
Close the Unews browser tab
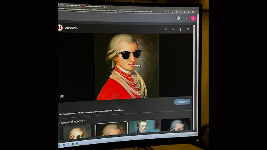(103, 7)
